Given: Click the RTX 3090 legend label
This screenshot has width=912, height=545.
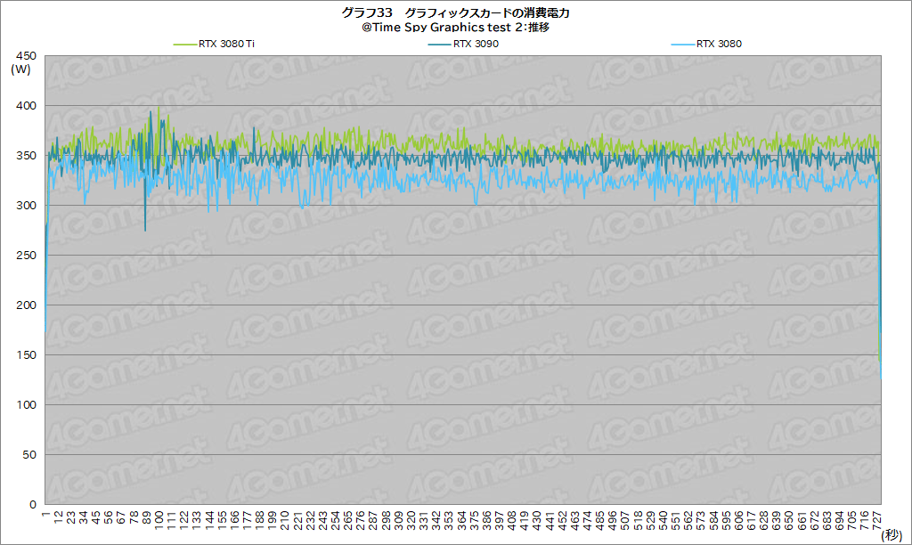Looking at the screenshot, I should 476,44.
